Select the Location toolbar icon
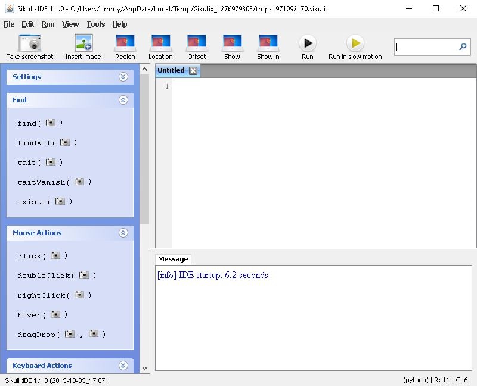 click(x=160, y=43)
